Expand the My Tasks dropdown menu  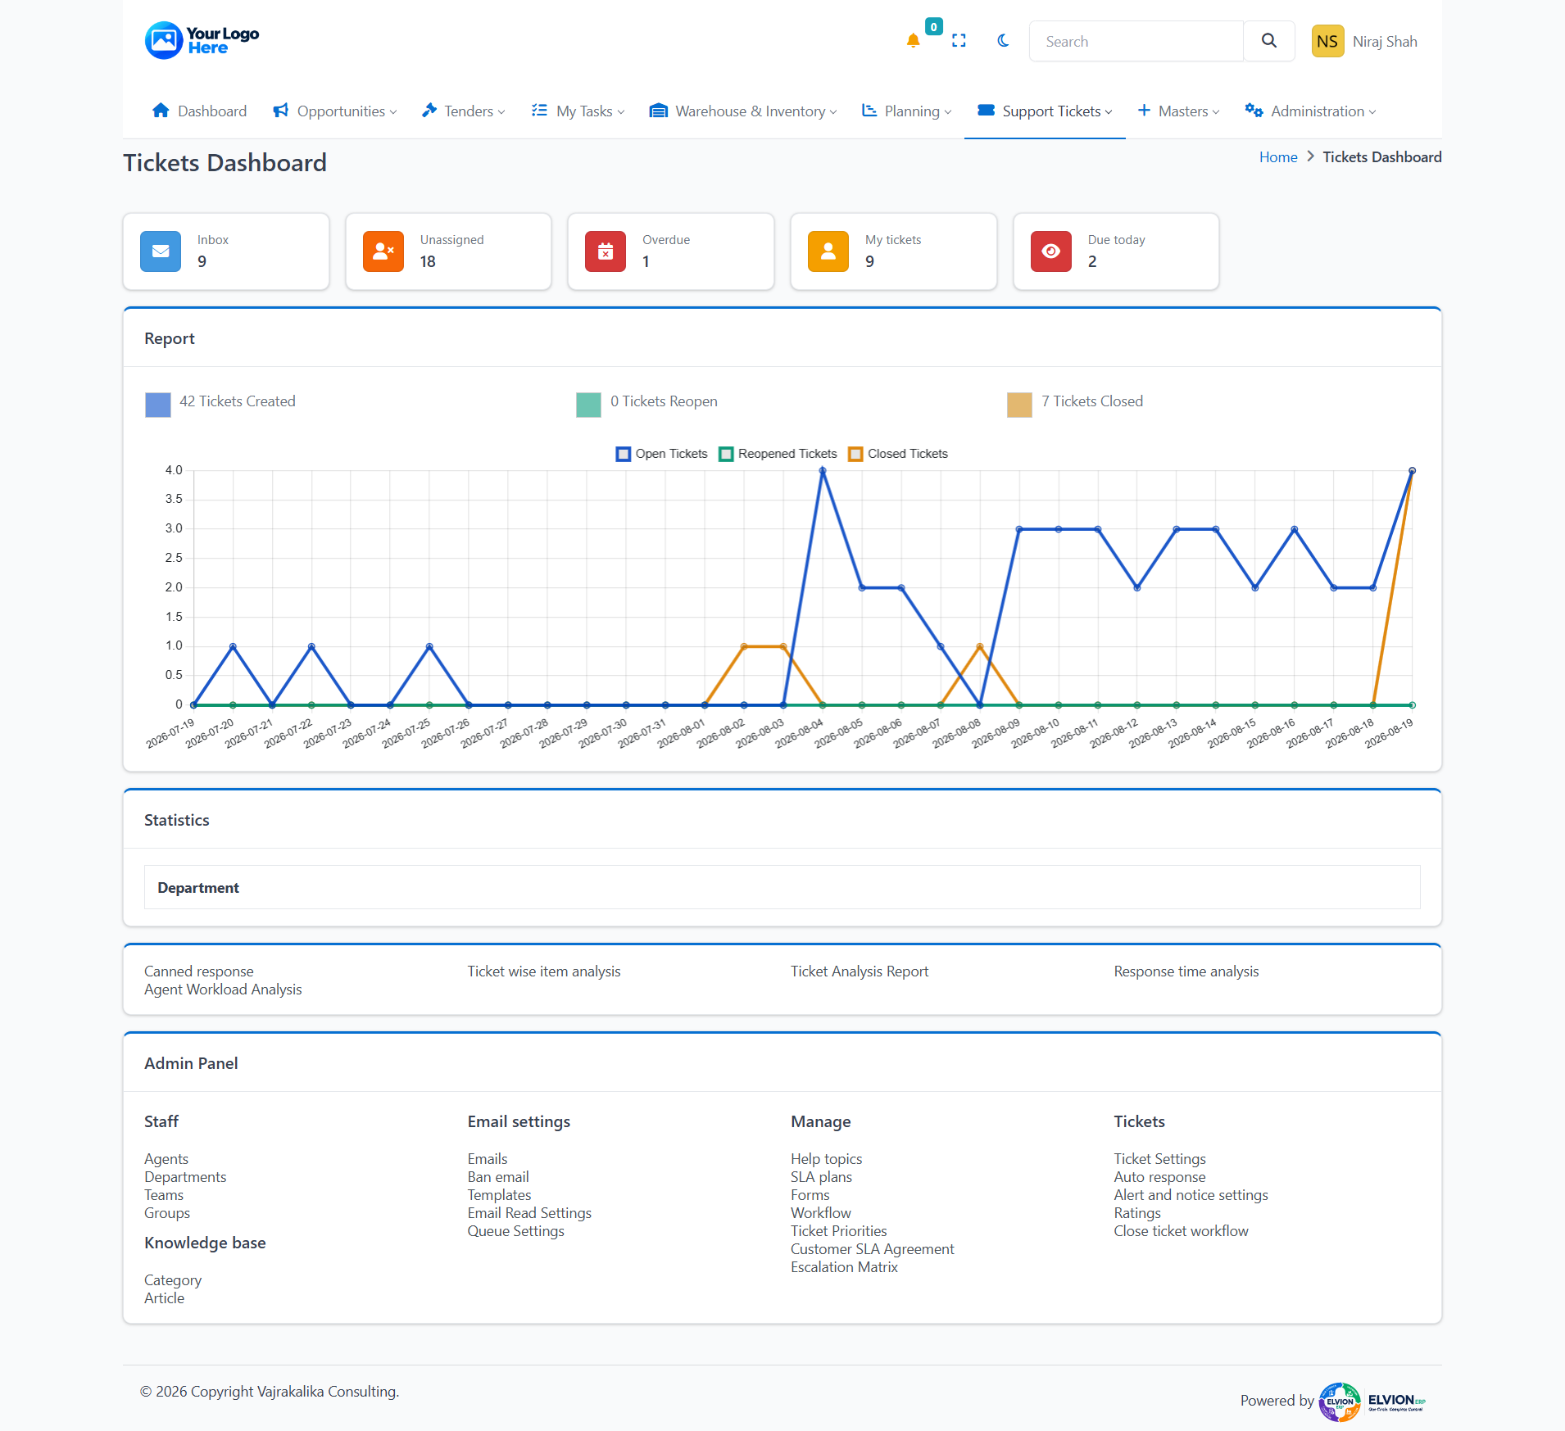pyautogui.click(x=578, y=111)
